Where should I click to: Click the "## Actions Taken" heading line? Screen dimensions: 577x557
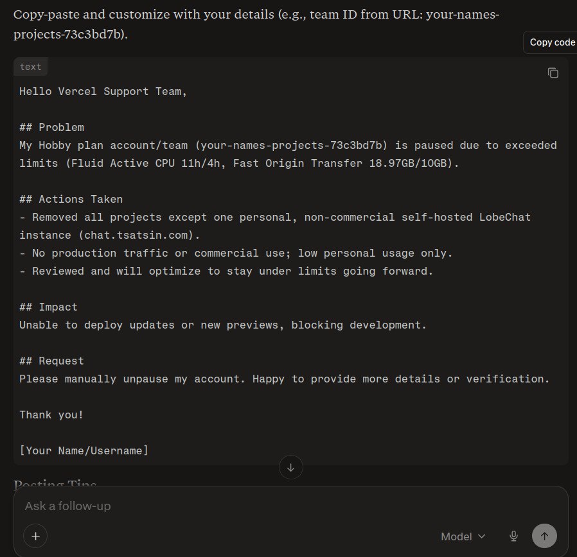click(x=71, y=199)
